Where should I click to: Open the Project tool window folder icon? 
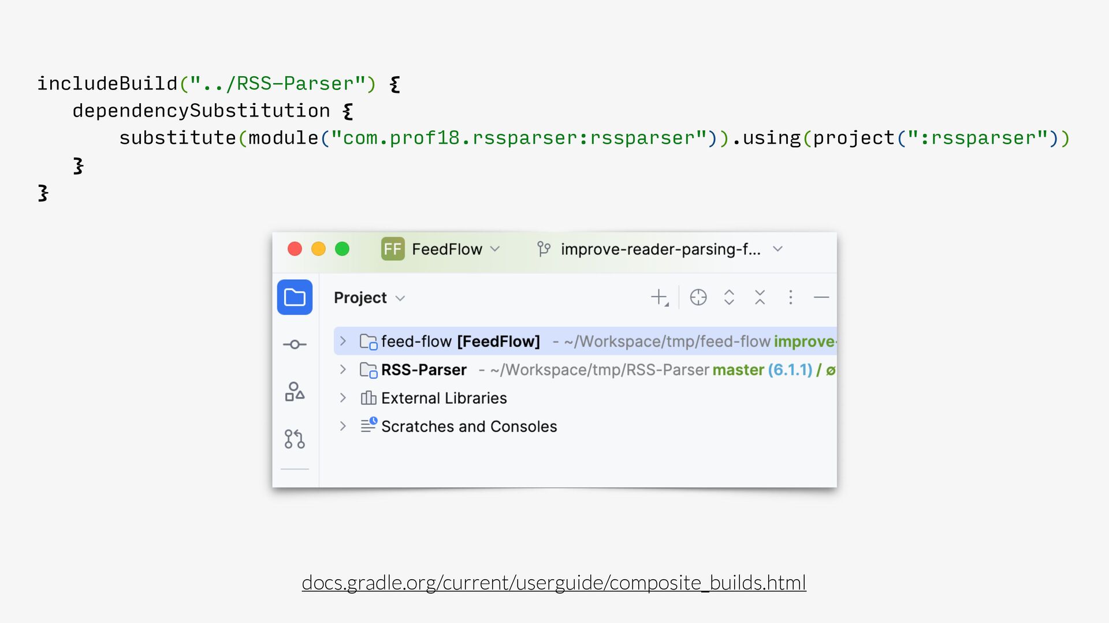point(295,297)
